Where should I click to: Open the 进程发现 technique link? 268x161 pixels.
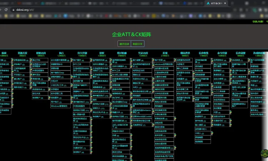159,123
